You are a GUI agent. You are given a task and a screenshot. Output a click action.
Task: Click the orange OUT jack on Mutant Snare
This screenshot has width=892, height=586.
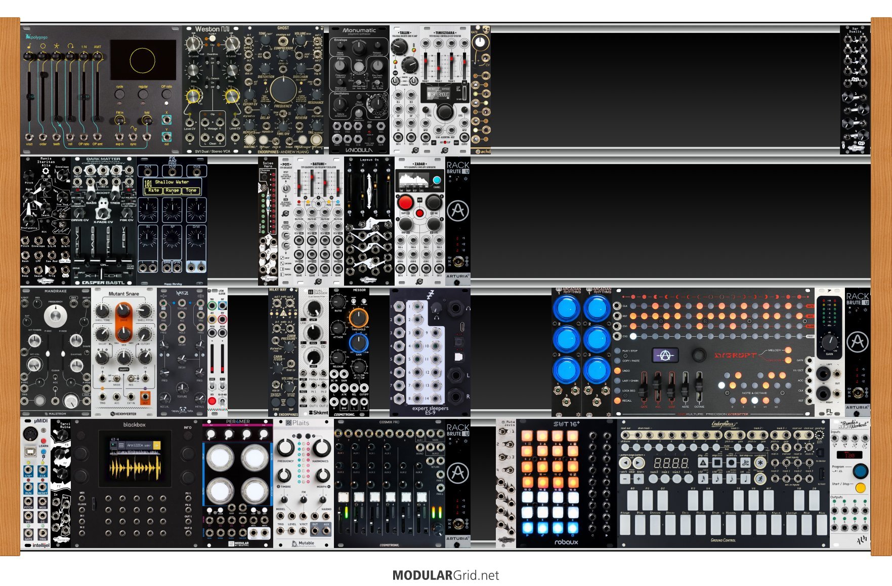(146, 397)
